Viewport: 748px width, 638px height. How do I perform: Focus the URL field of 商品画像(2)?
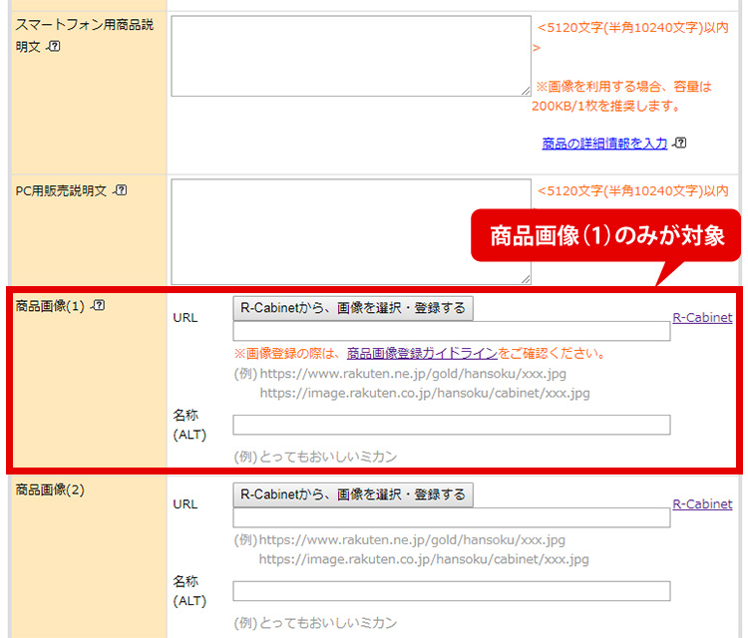[x=451, y=517]
